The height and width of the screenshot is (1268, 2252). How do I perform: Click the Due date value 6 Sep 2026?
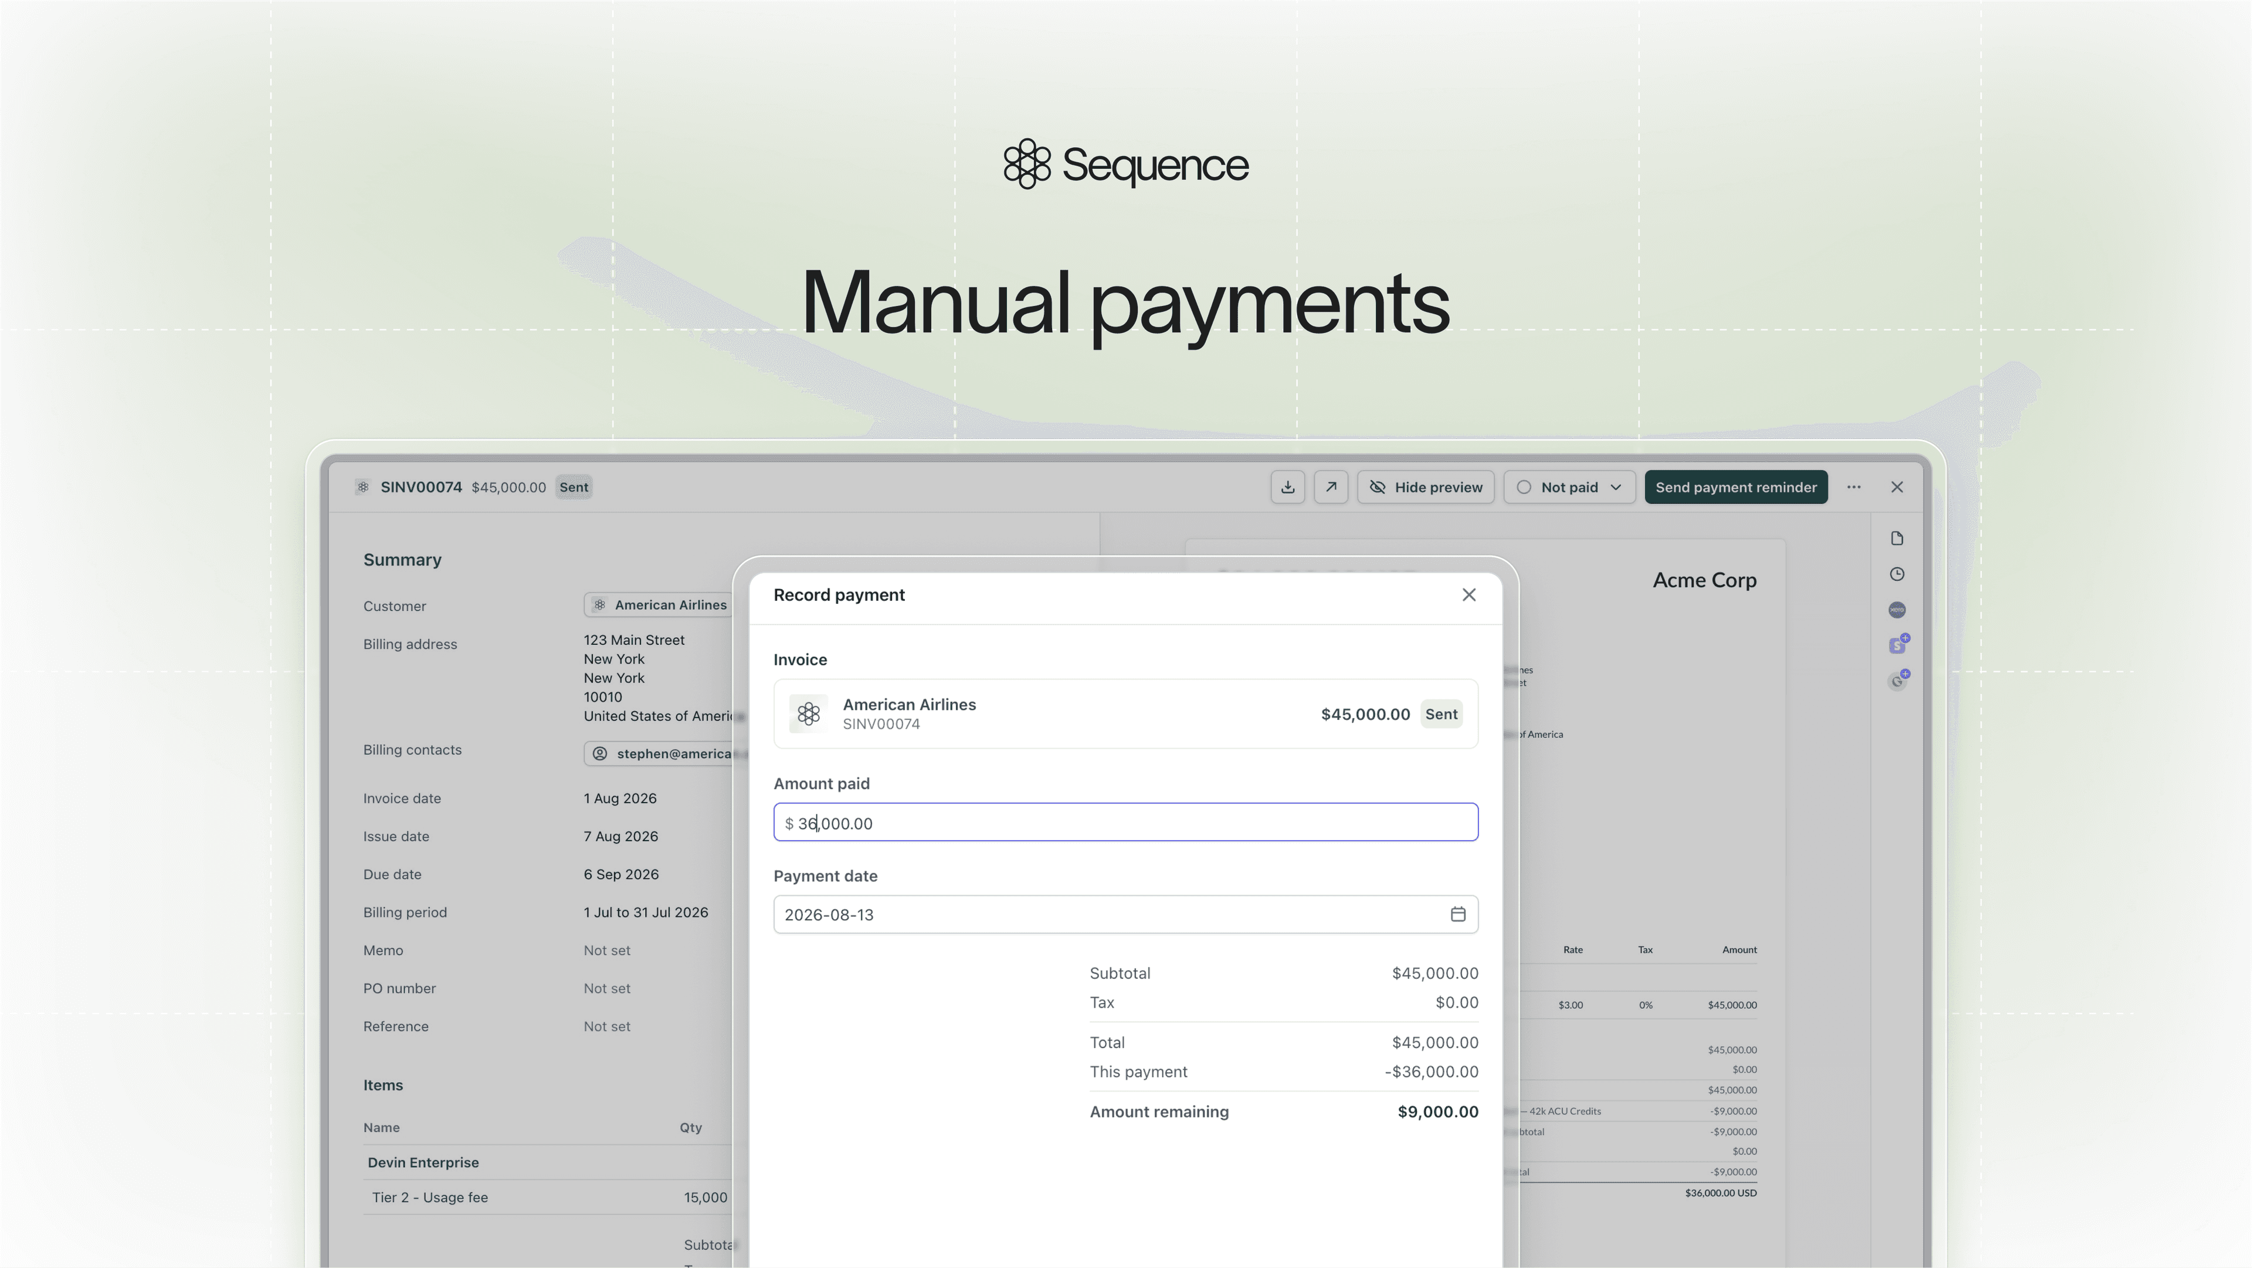622,874
